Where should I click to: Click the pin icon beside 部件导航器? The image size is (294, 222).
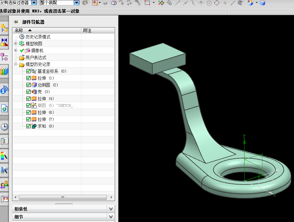[16, 22]
